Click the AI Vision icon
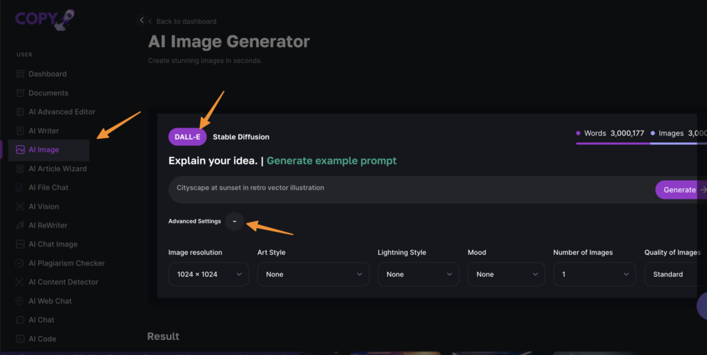Screen dimensions: 707x355 coord(21,207)
